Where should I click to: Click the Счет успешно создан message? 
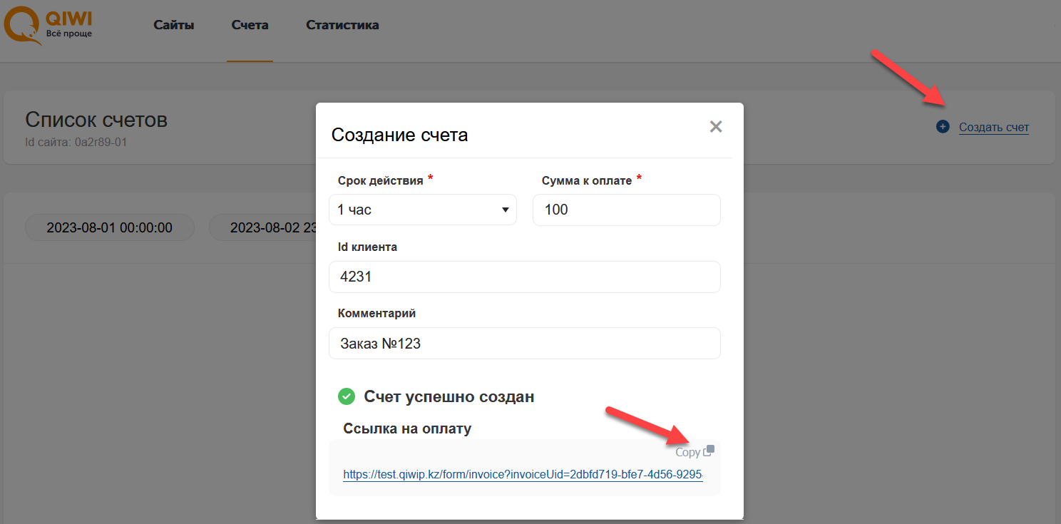click(x=449, y=396)
